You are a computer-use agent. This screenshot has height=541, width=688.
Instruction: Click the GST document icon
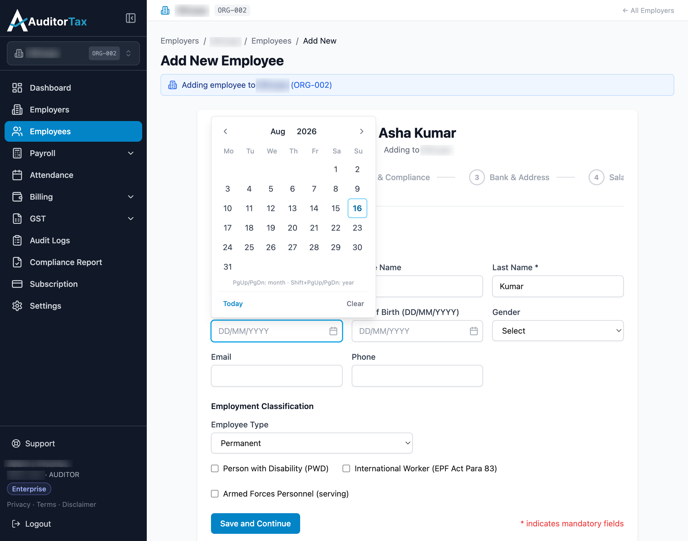(17, 219)
